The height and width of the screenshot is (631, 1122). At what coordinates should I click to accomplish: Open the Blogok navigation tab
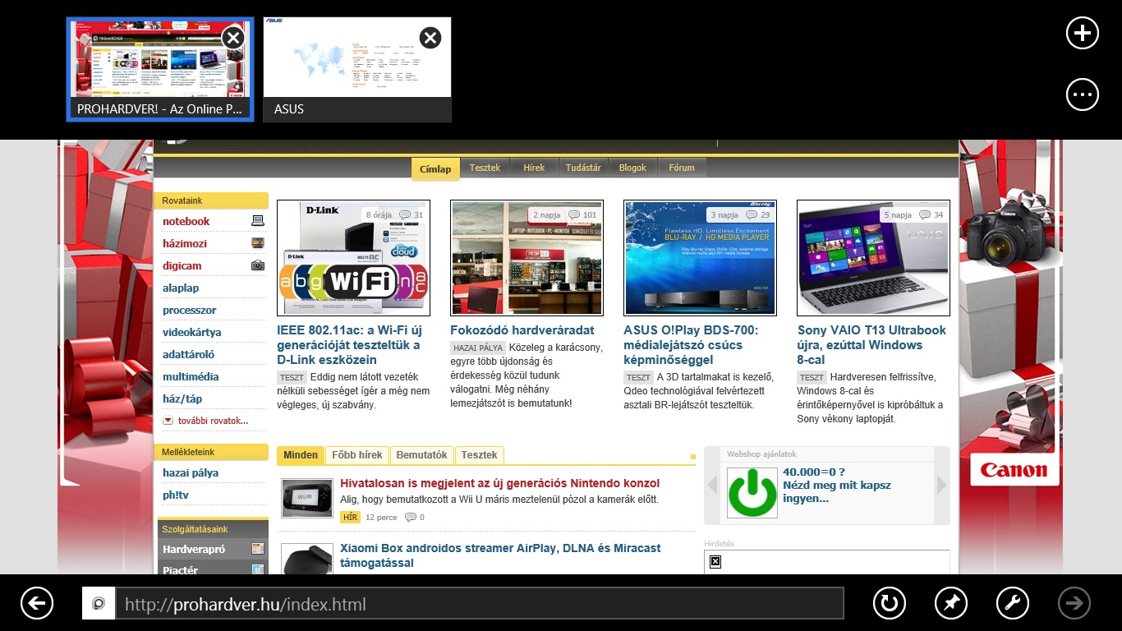(632, 168)
